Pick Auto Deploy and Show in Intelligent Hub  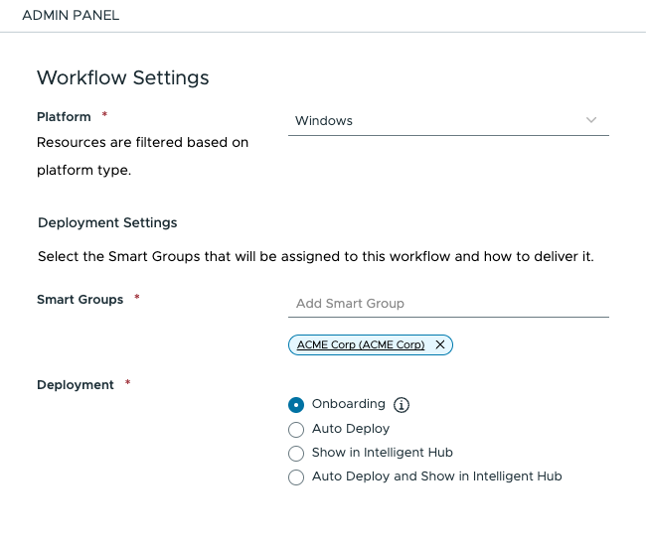point(295,477)
